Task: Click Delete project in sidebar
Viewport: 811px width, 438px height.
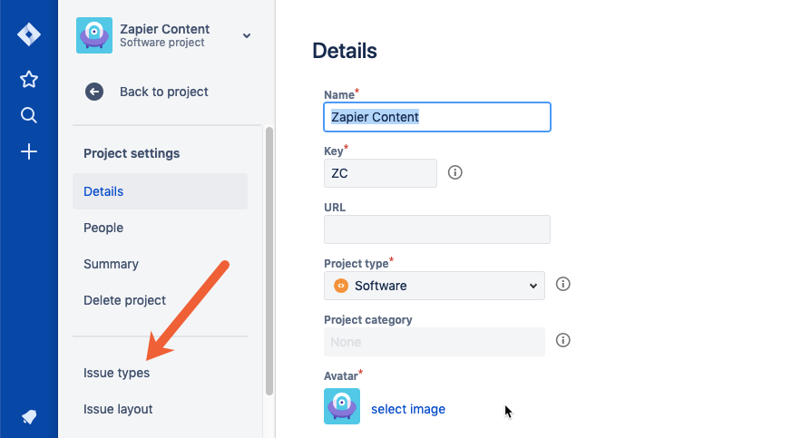Action: pyautogui.click(x=124, y=300)
